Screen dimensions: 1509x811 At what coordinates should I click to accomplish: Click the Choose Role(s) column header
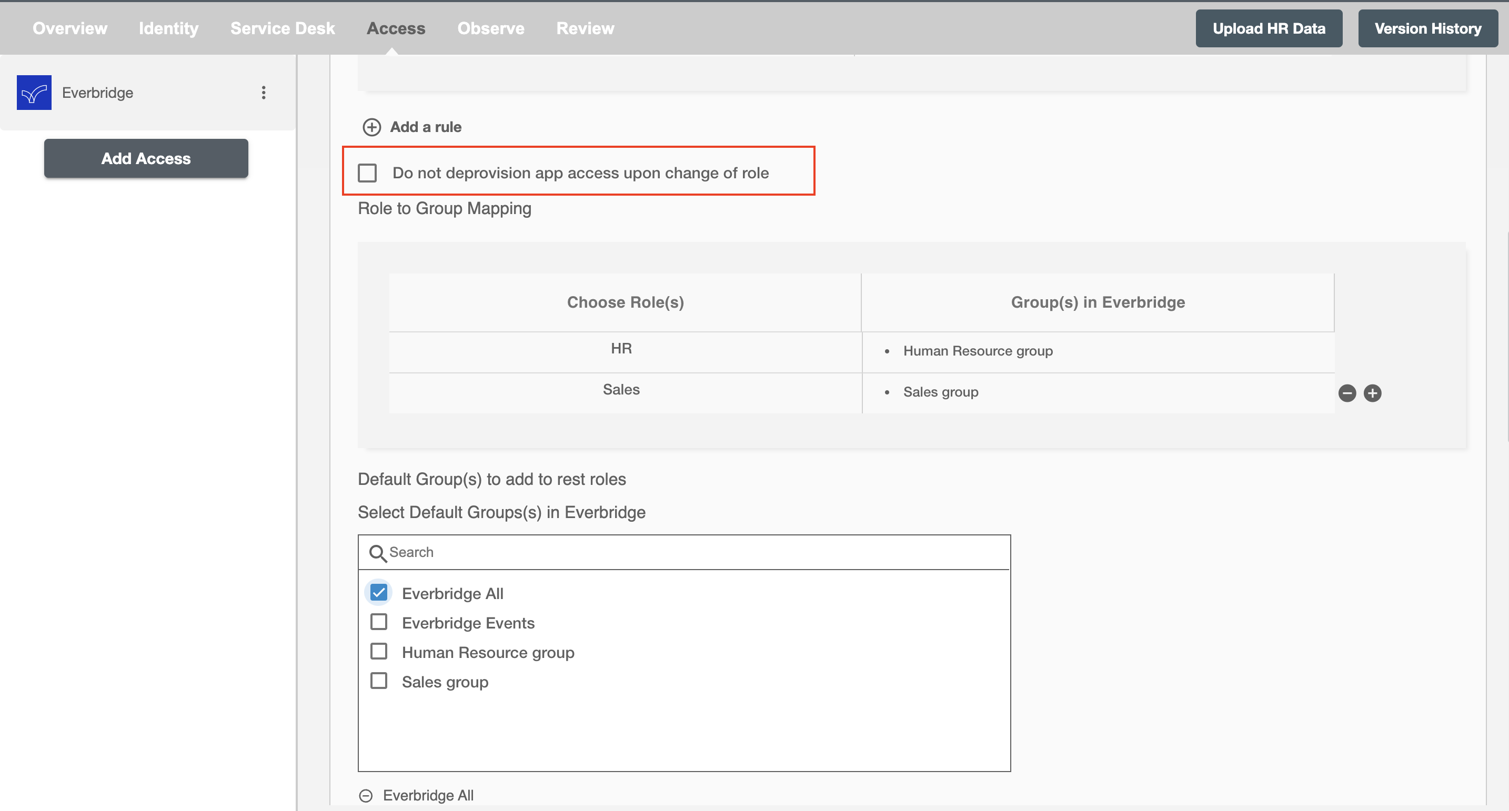point(625,302)
